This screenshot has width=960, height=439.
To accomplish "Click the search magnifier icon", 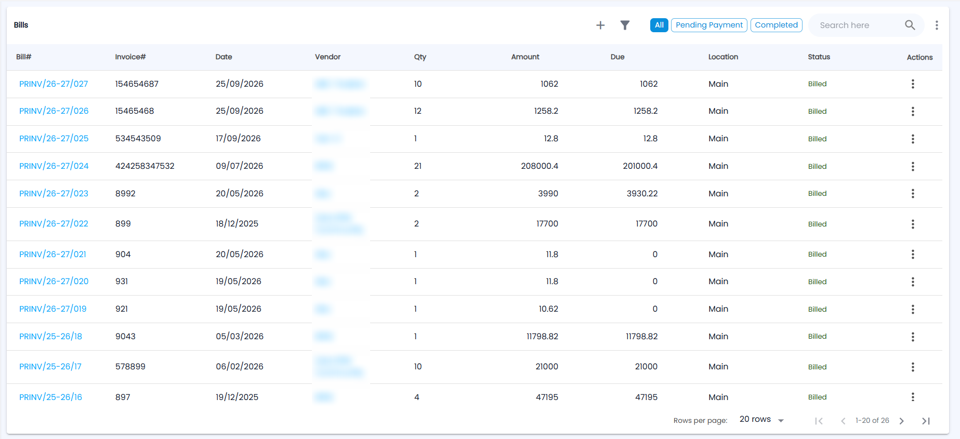I will coord(910,25).
